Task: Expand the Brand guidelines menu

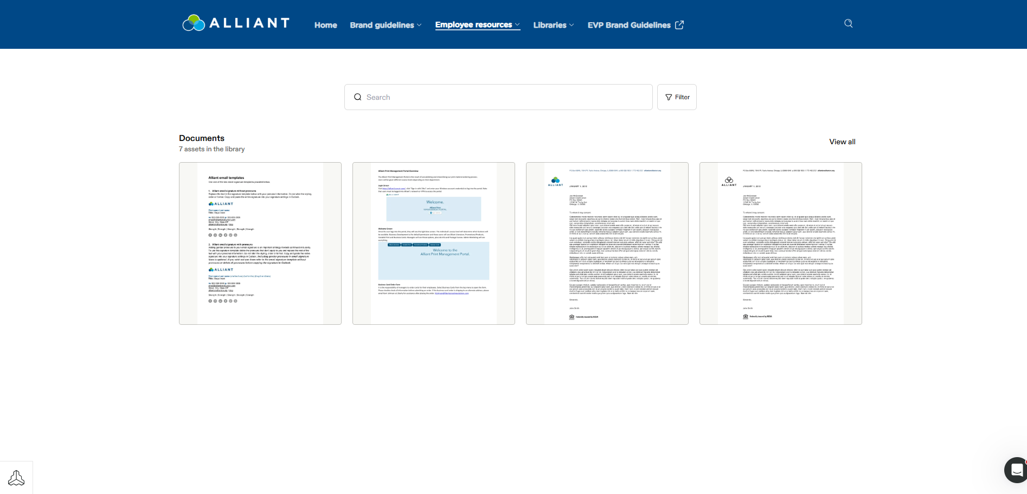Action: pyautogui.click(x=386, y=25)
